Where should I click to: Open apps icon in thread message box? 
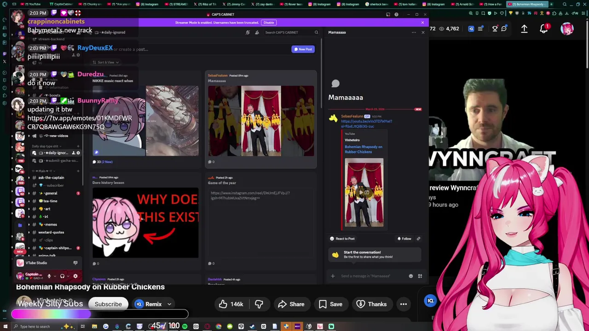[420, 276]
